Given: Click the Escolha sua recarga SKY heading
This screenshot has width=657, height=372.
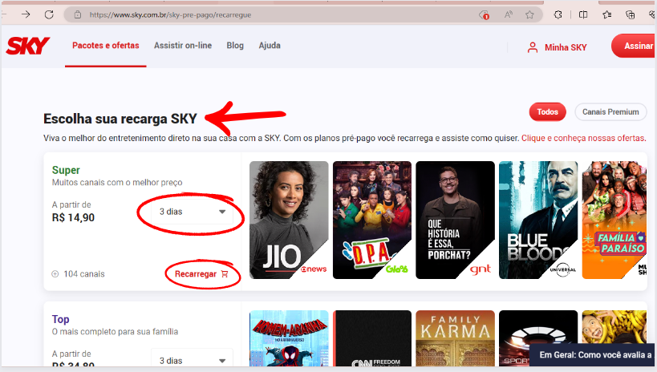Looking at the screenshot, I should click(x=120, y=119).
